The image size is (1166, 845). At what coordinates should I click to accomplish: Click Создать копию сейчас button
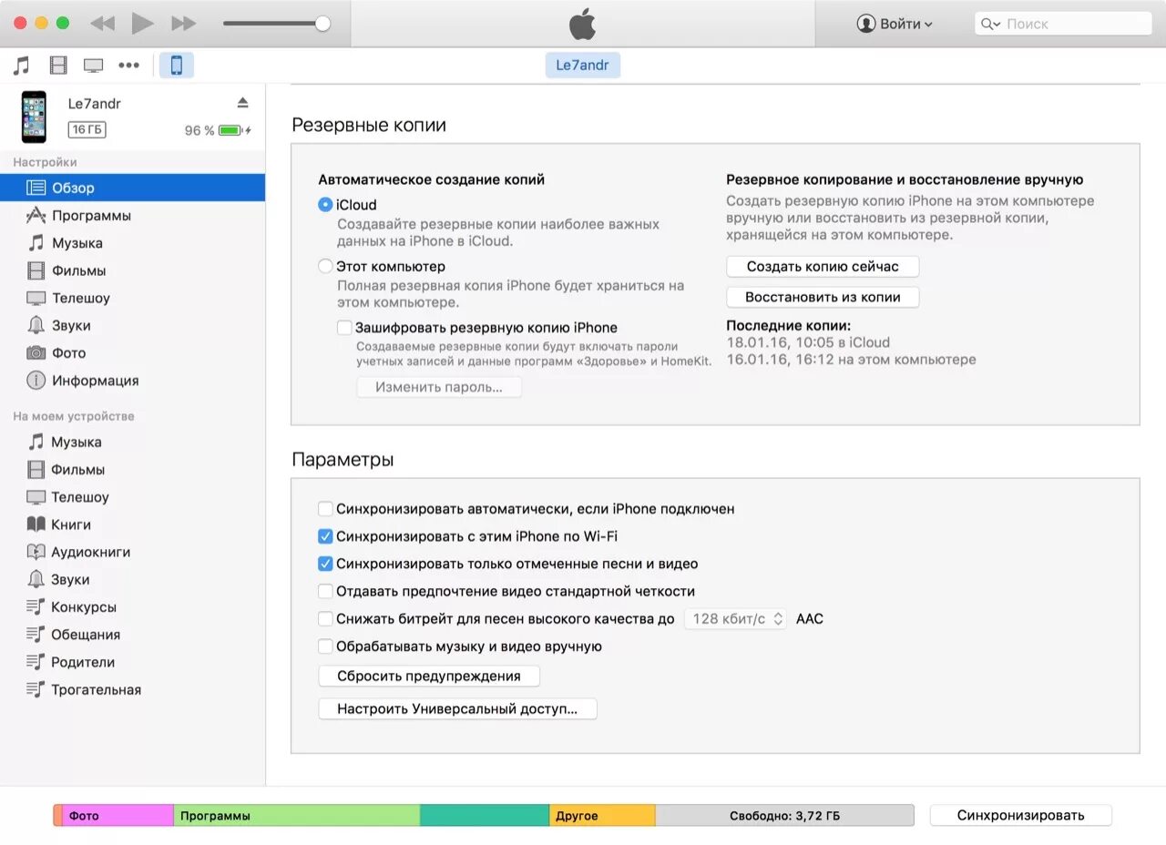click(823, 267)
